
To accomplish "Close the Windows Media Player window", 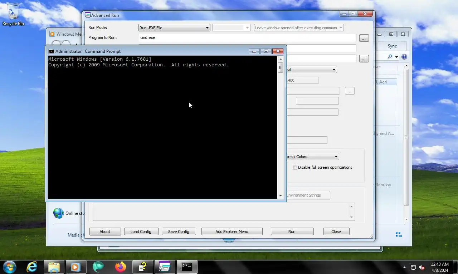I will coord(403,34).
